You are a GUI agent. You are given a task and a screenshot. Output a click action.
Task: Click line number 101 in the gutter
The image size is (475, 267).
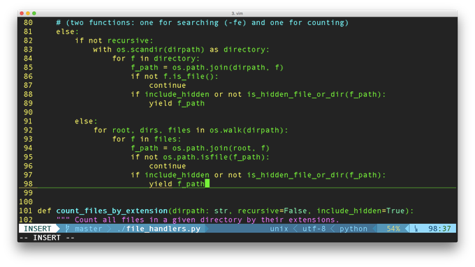(26, 211)
